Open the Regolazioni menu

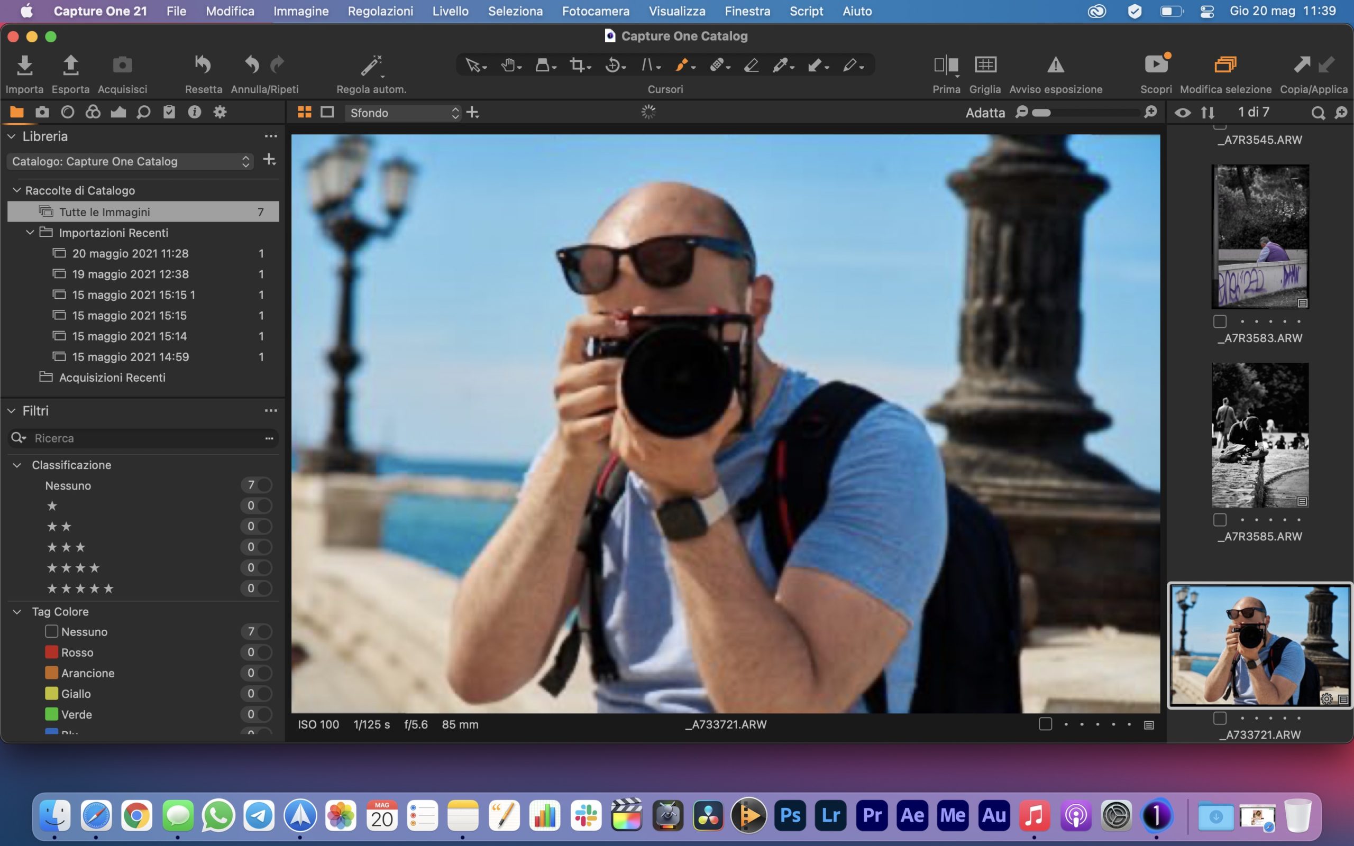point(380,11)
